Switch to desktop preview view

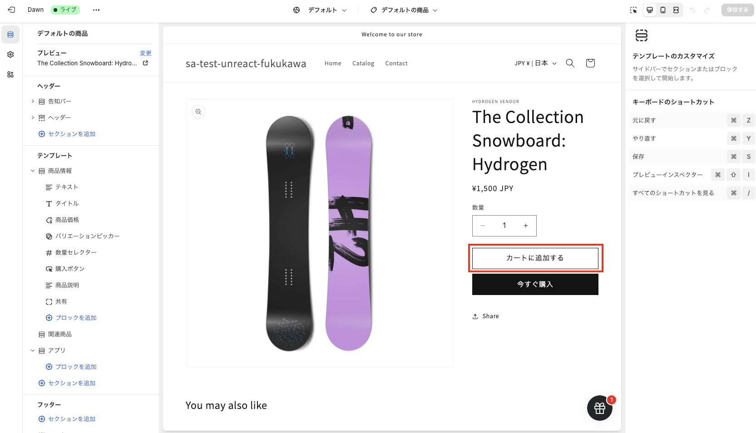(650, 10)
